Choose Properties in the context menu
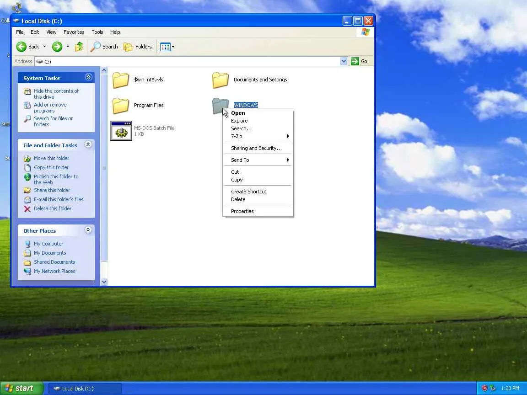Image resolution: width=527 pixels, height=395 pixels. (258, 211)
